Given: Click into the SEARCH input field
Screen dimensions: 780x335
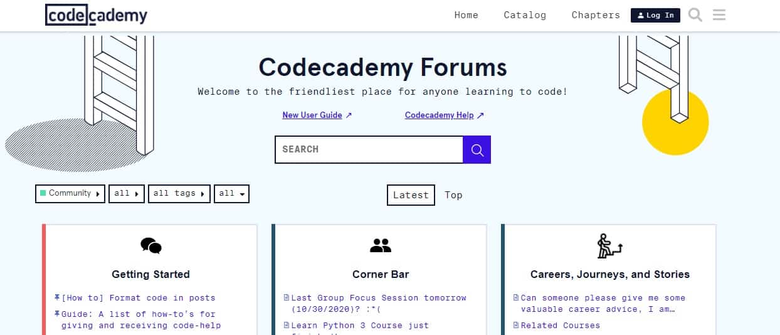Looking at the screenshot, I should click(x=369, y=150).
